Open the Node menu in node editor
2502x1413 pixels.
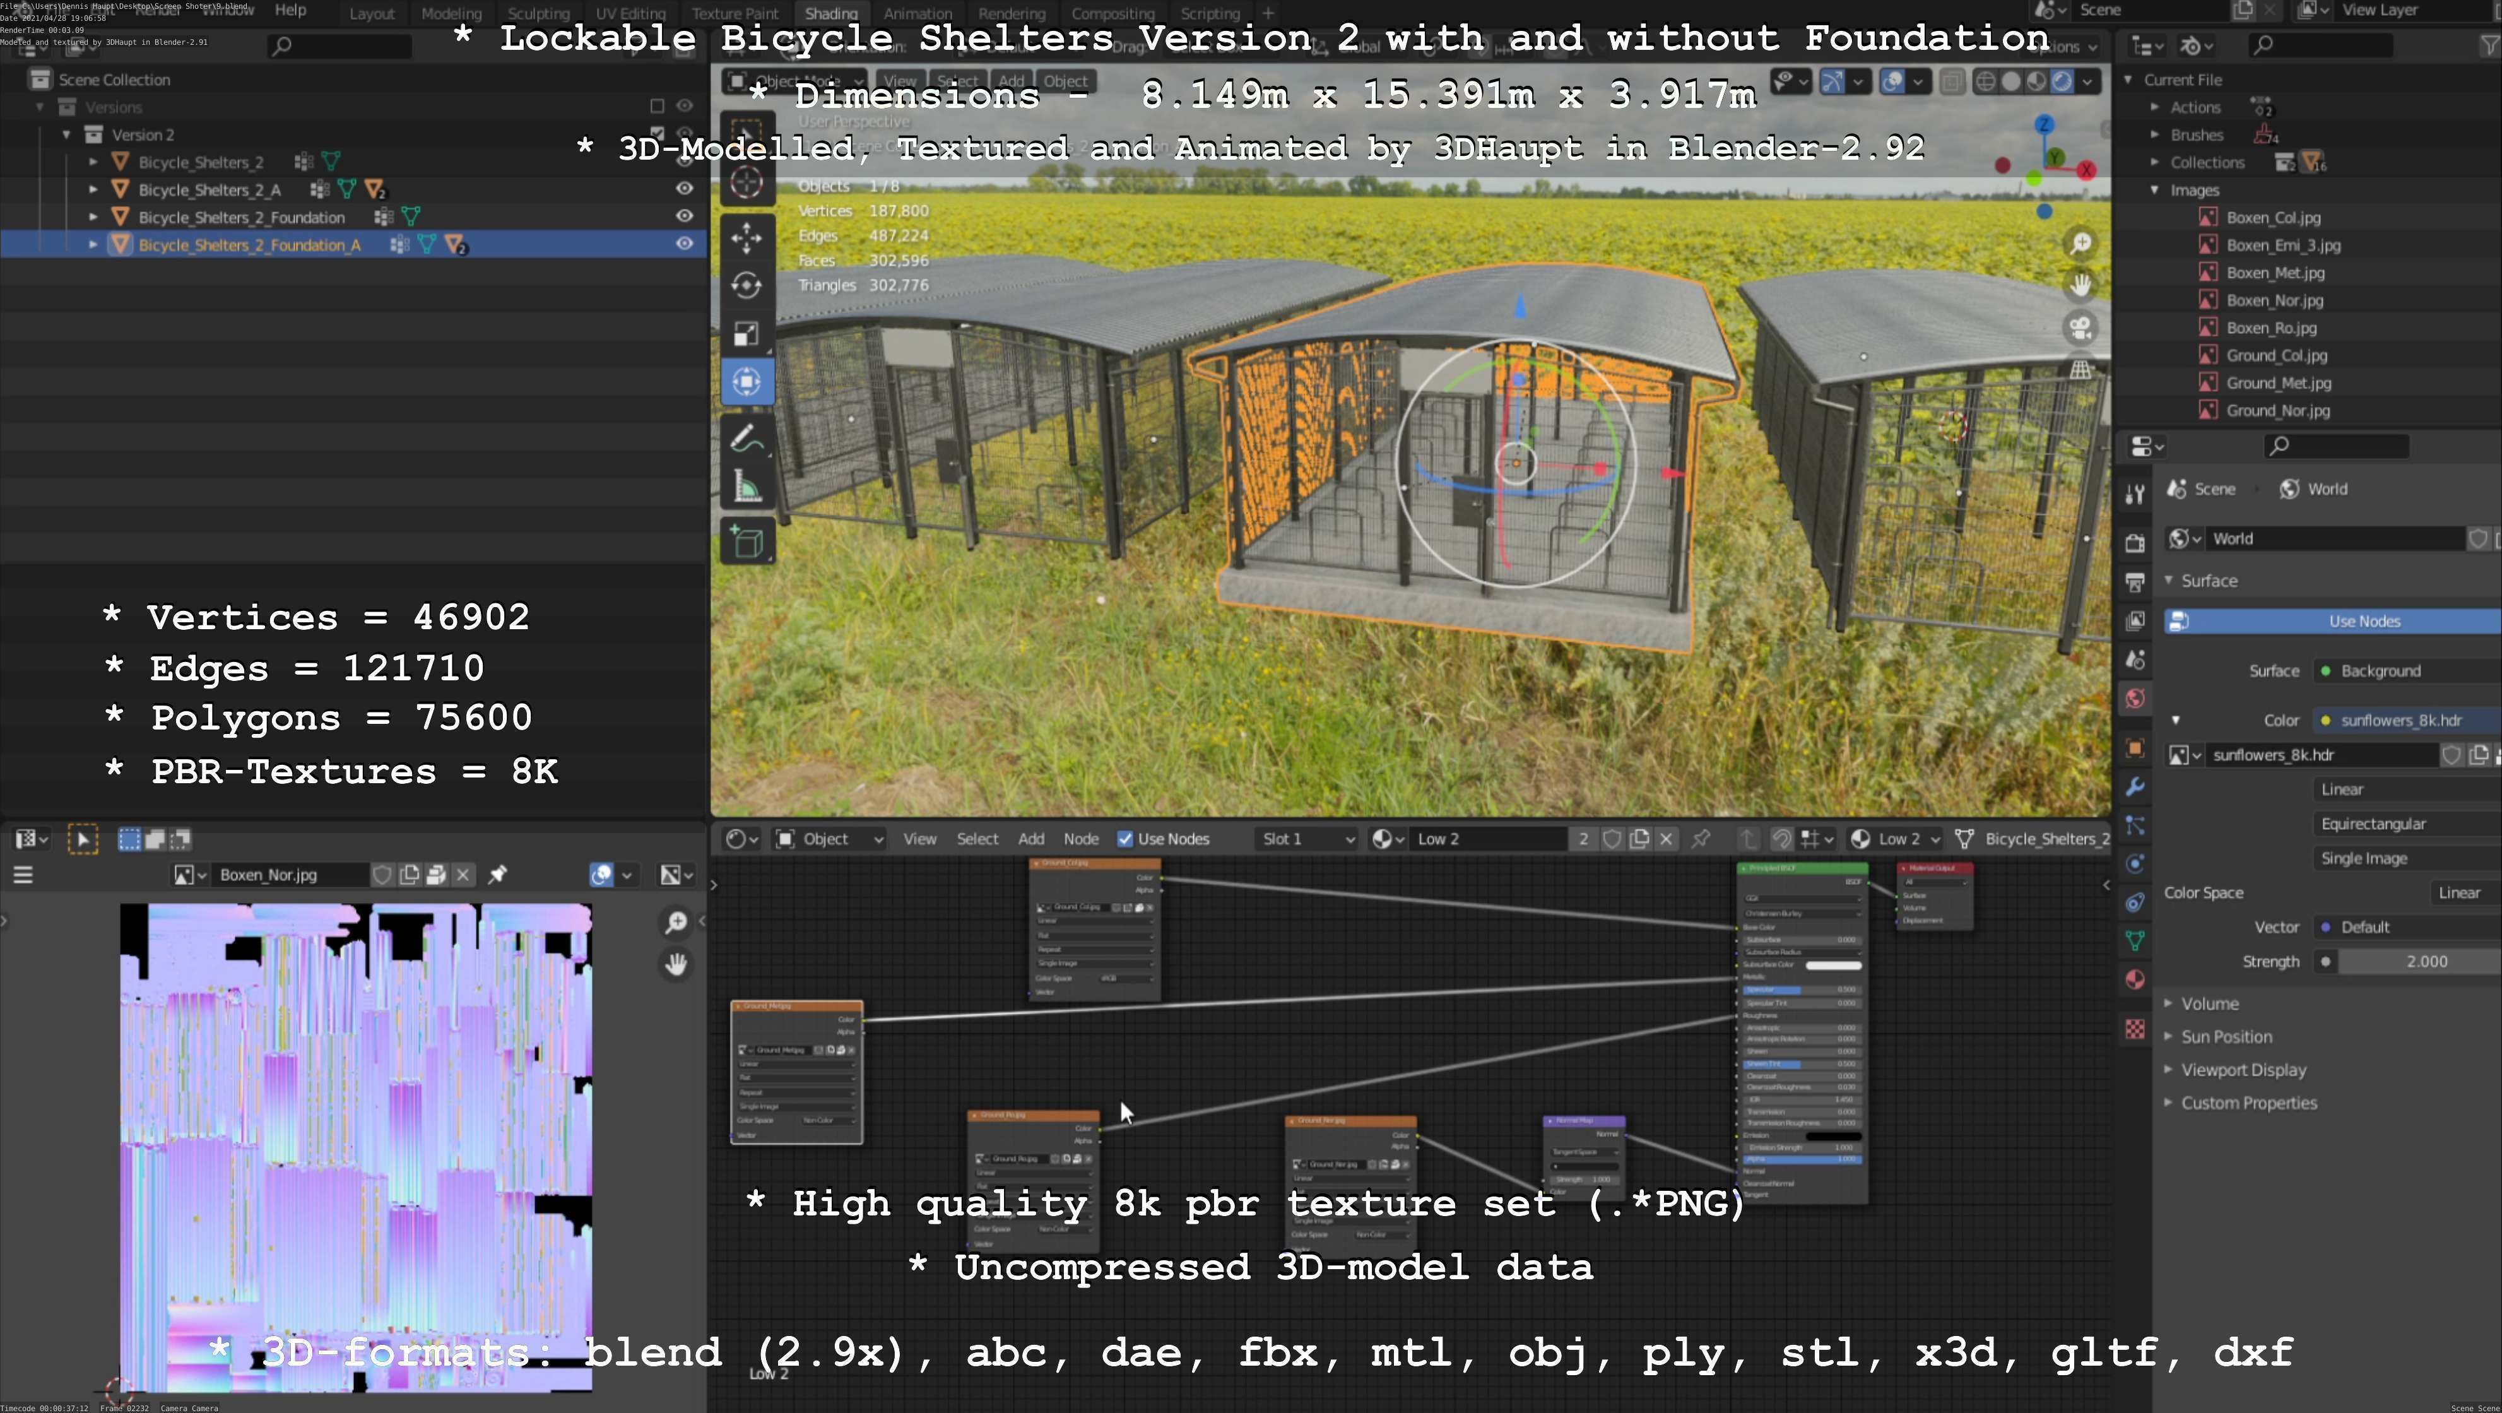click(x=1080, y=839)
